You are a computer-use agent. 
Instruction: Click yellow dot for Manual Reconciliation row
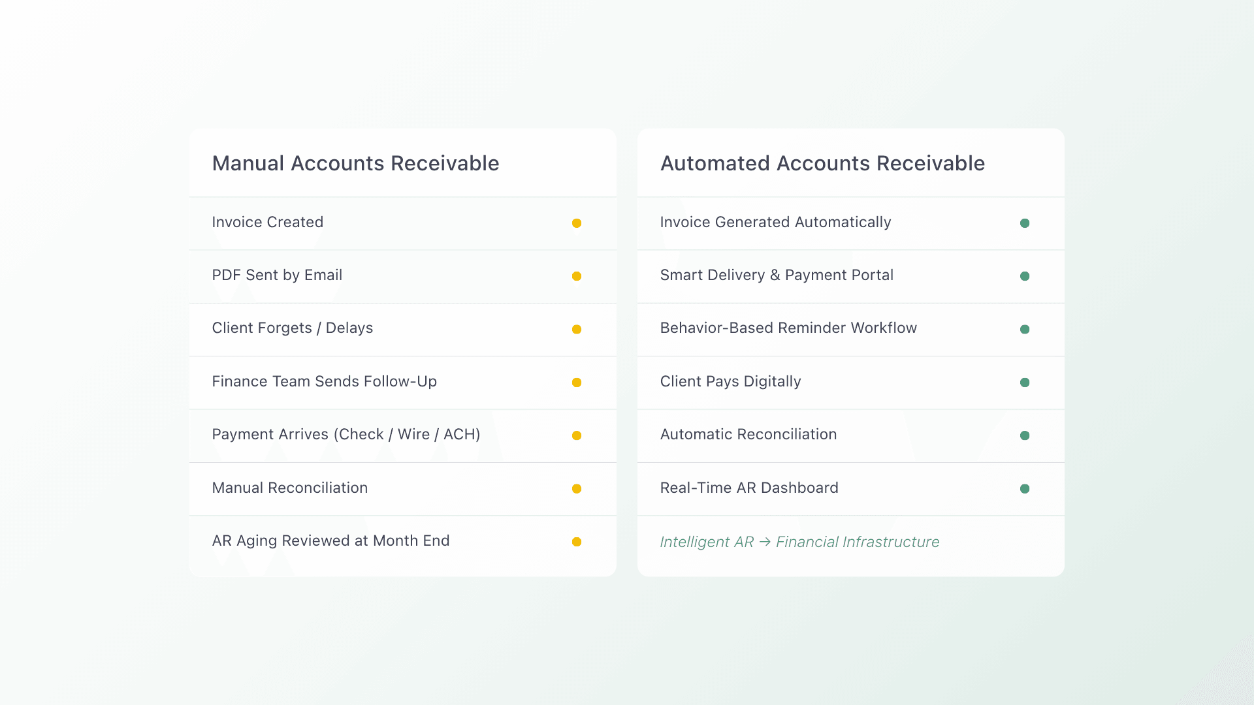click(577, 489)
